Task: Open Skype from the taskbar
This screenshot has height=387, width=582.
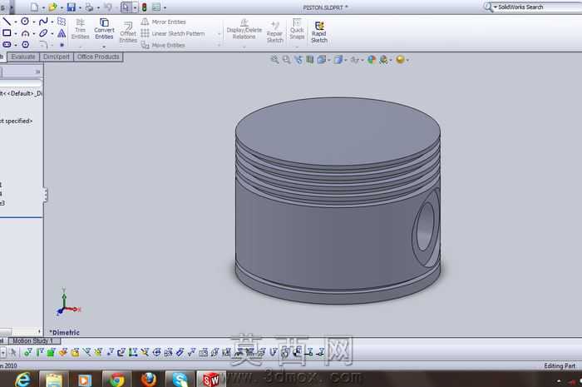Action: point(180,380)
